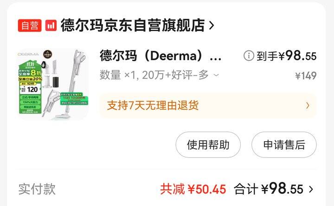334x206 pixels.
Task: Expand payment details chevron beside total
Action: click(311, 189)
